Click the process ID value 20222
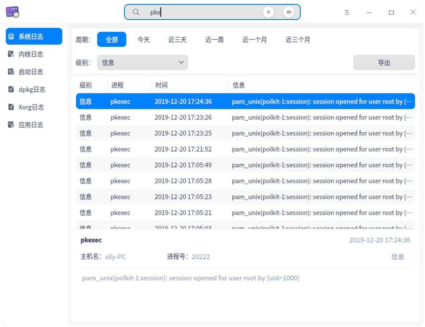This screenshot has width=425, height=327. pos(201,257)
